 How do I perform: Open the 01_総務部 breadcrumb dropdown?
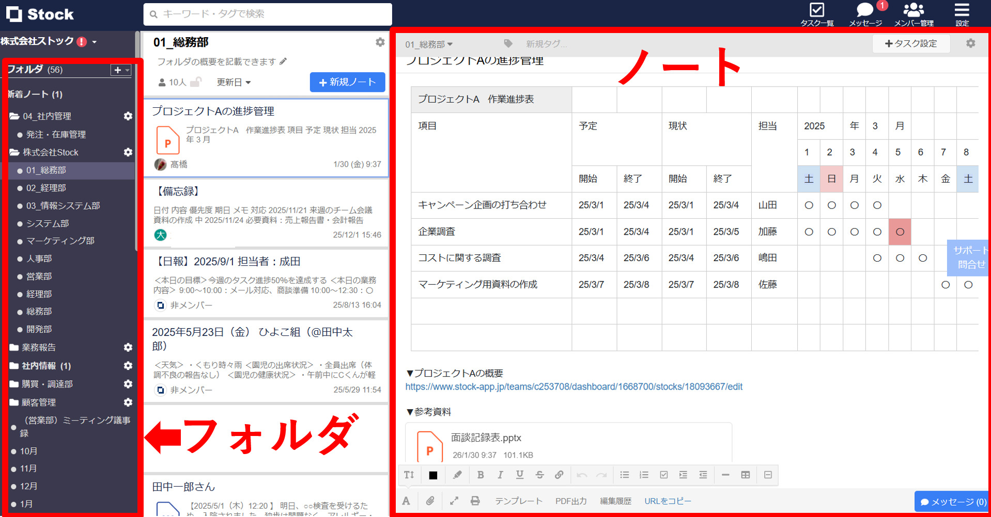[x=428, y=44]
